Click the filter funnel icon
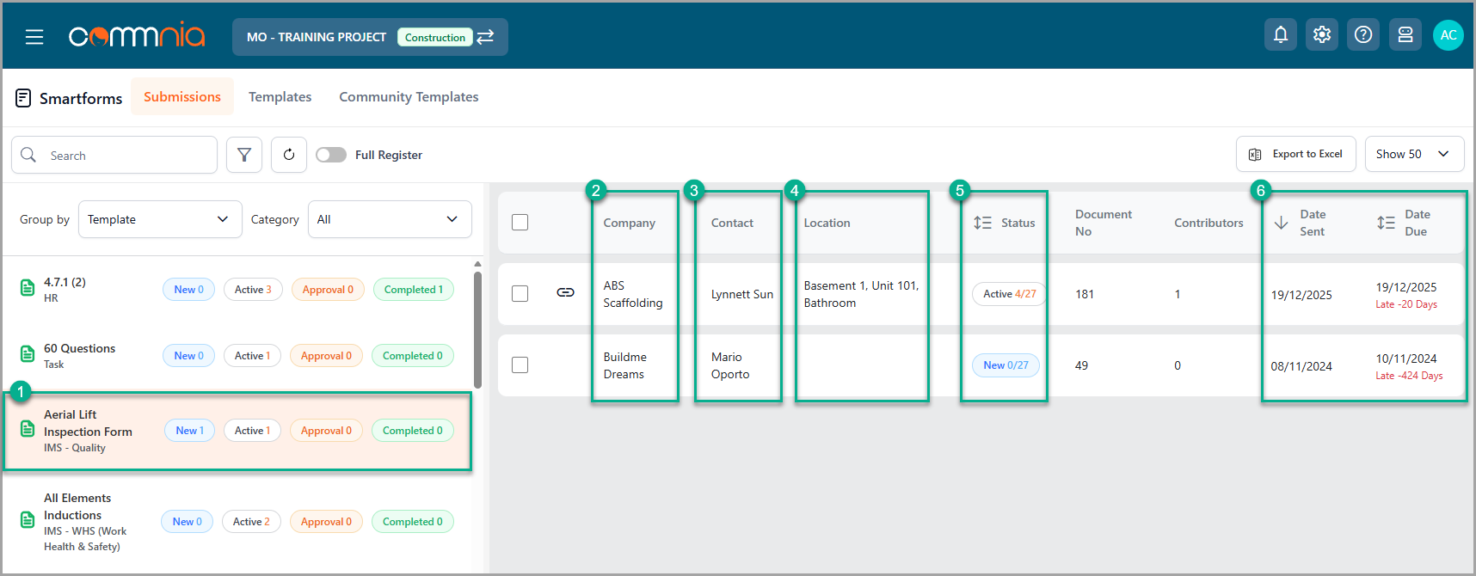This screenshot has height=576, width=1476. (x=244, y=155)
